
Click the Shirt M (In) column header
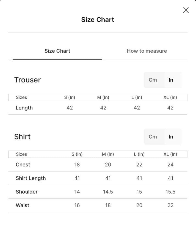(108, 154)
